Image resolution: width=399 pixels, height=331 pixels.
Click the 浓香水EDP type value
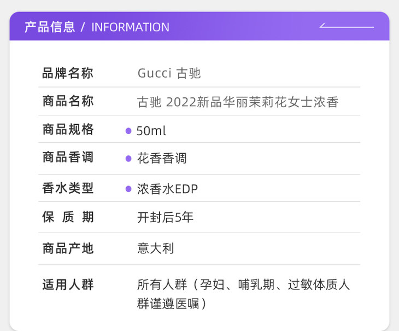(x=167, y=189)
